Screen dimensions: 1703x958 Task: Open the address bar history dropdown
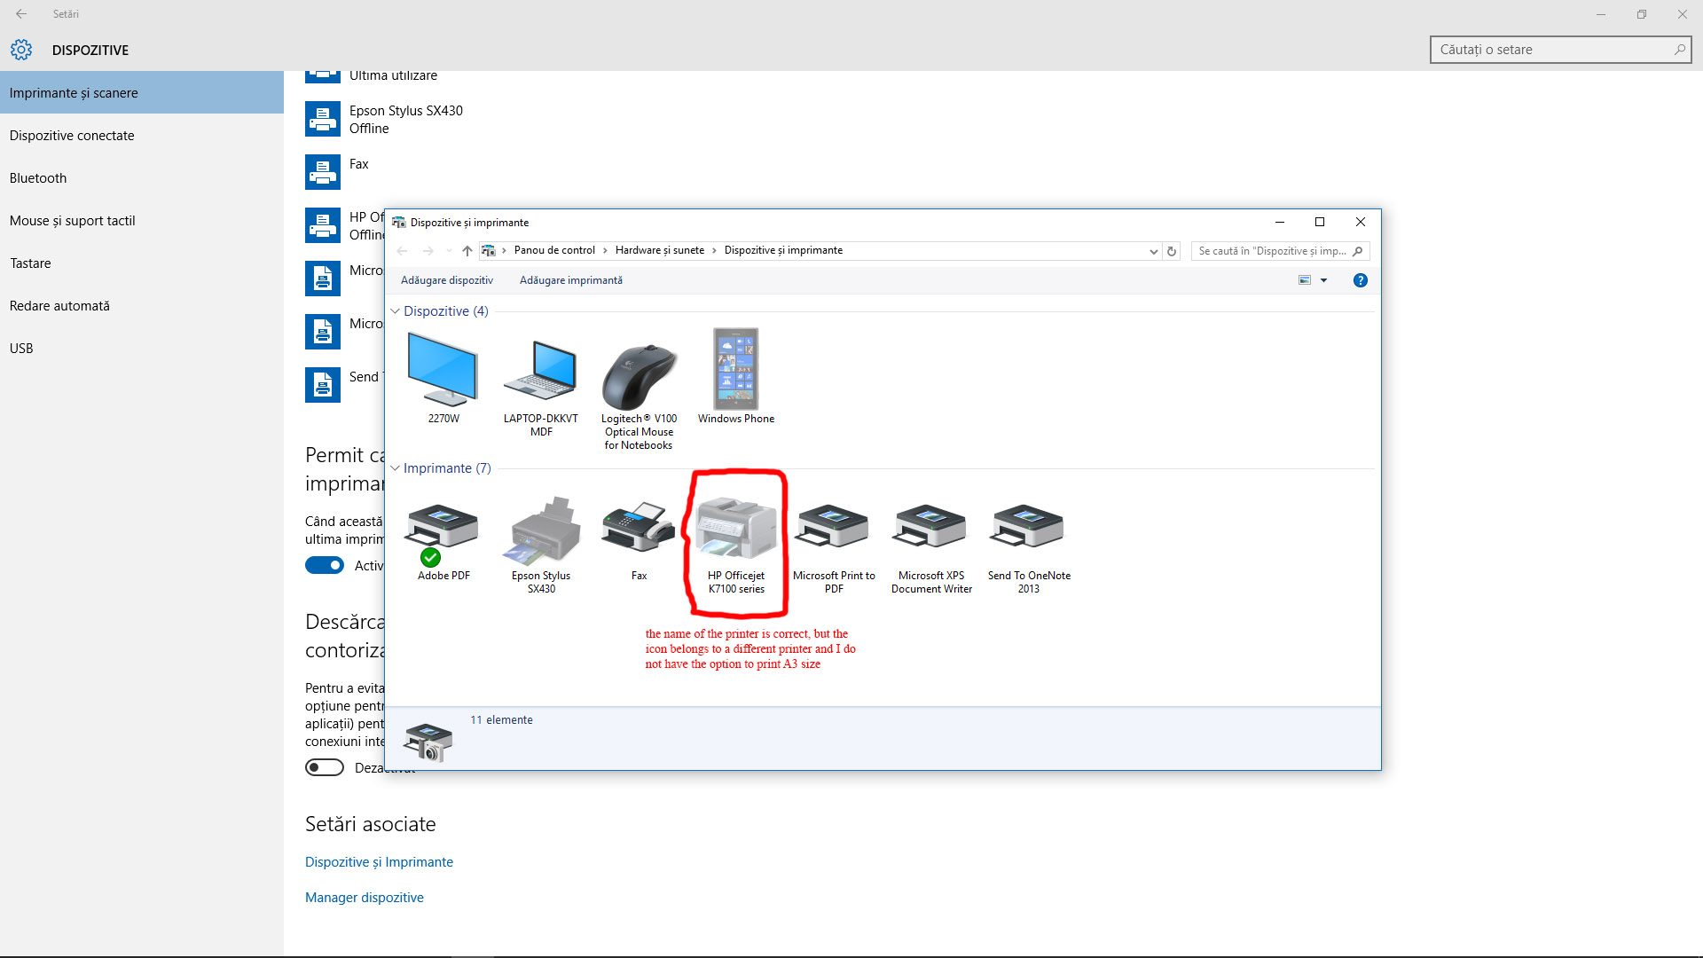click(1153, 251)
